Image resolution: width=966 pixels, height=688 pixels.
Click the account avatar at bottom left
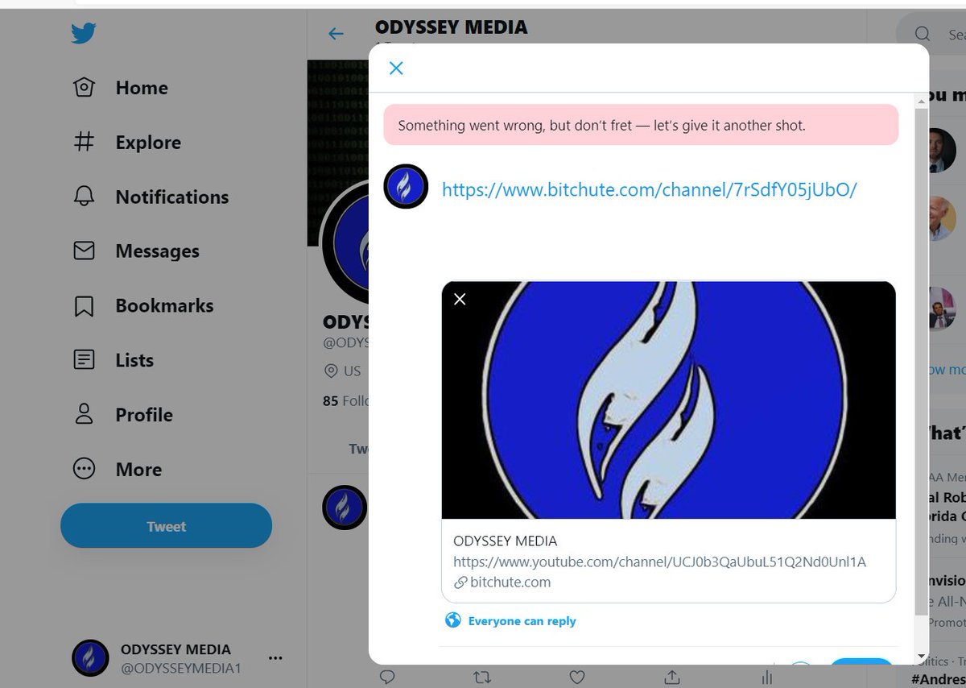pos(90,657)
